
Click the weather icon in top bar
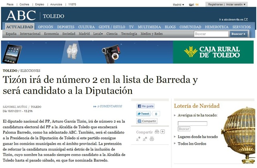[191, 4]
